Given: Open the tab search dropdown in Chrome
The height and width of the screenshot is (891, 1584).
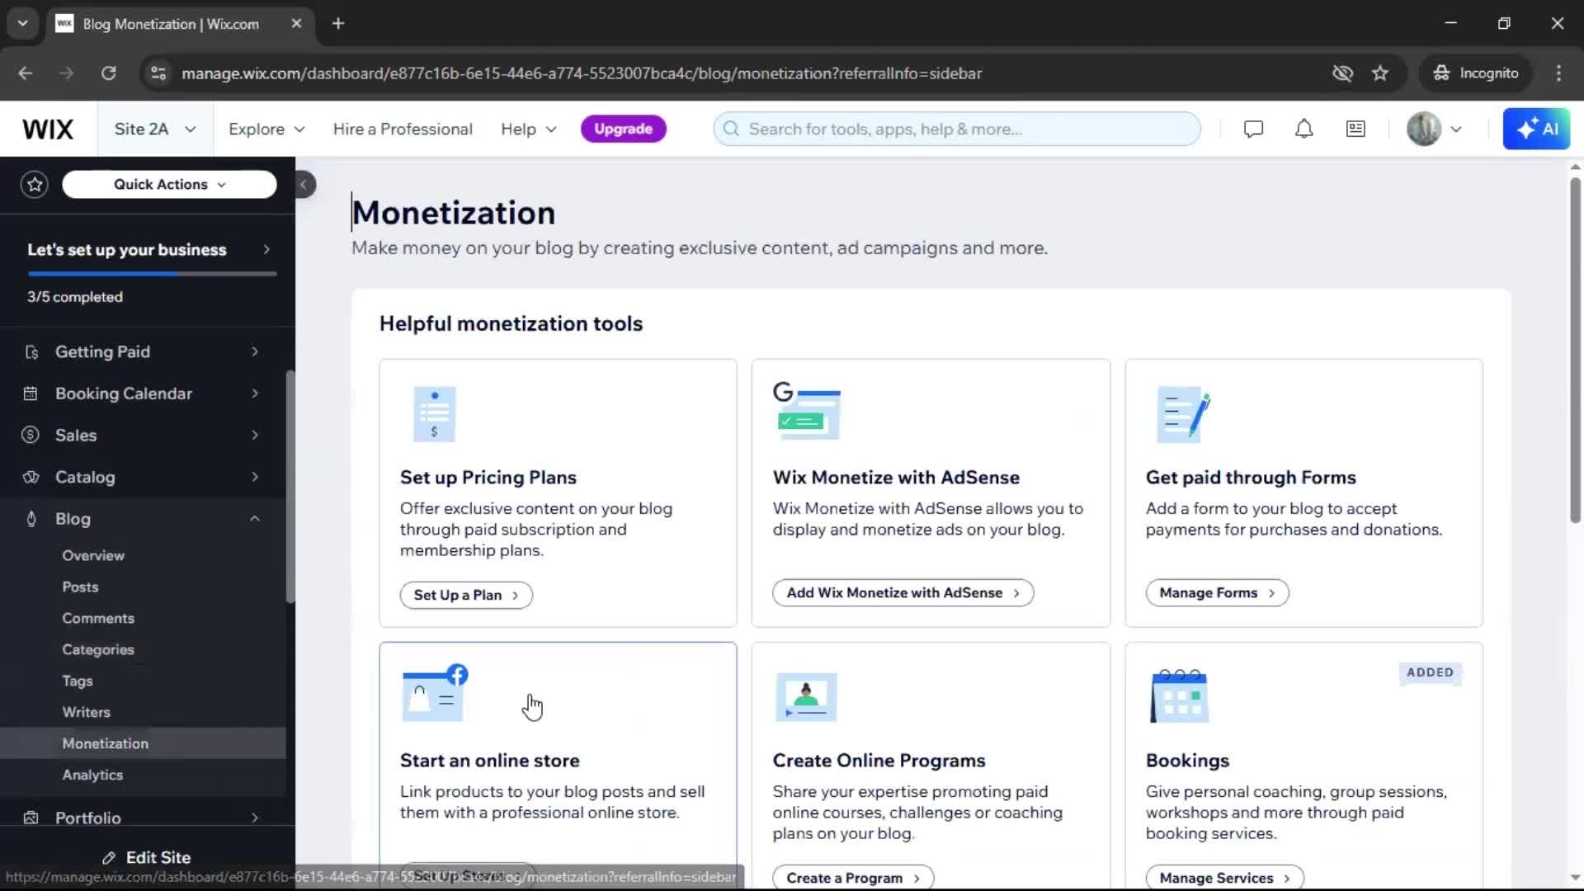Looking at the screenshot, I should click(x=22, y=23).
